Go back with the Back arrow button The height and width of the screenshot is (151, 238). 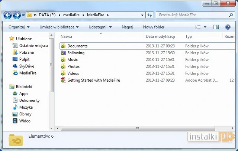click(x=7, y=15)
